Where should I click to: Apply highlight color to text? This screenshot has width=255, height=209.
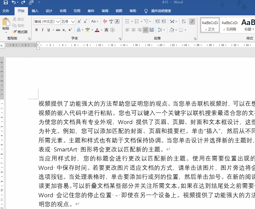(87, 30)
